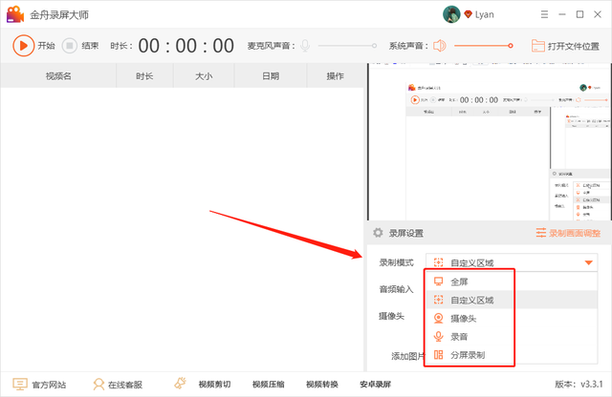
Task: Click the megaphone promotion icon
Action: (x=180, y=384)
